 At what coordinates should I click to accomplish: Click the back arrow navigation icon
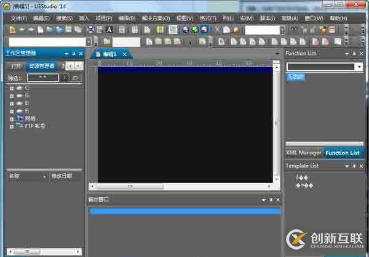point(22,30)
